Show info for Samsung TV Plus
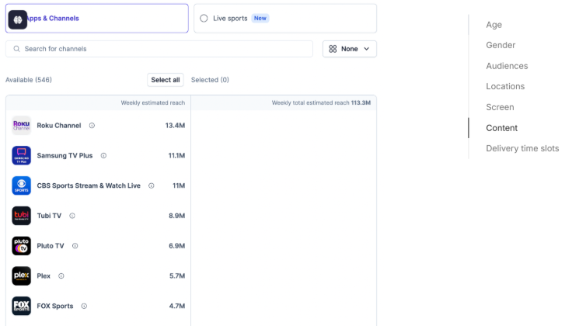The width and height of the screenshot is (572, 336). tap(103, 156)
